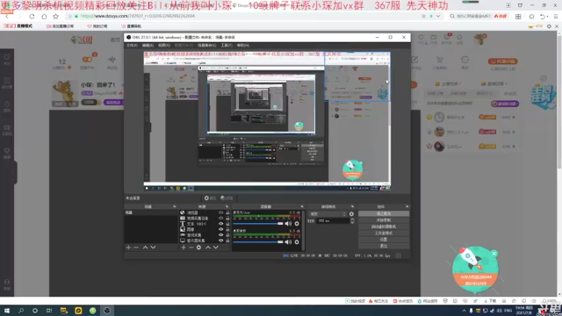Open the Windows Start menu
The image size is (562, 316).
coord(7,311)
